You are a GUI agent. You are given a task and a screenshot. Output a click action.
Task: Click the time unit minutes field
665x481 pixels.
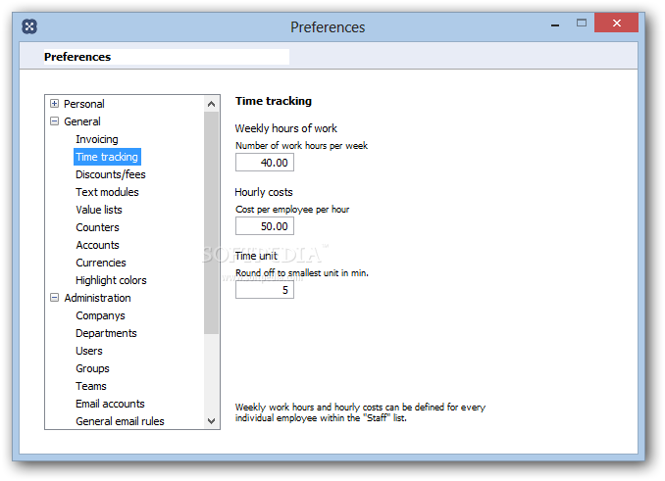tap(265, 290)
